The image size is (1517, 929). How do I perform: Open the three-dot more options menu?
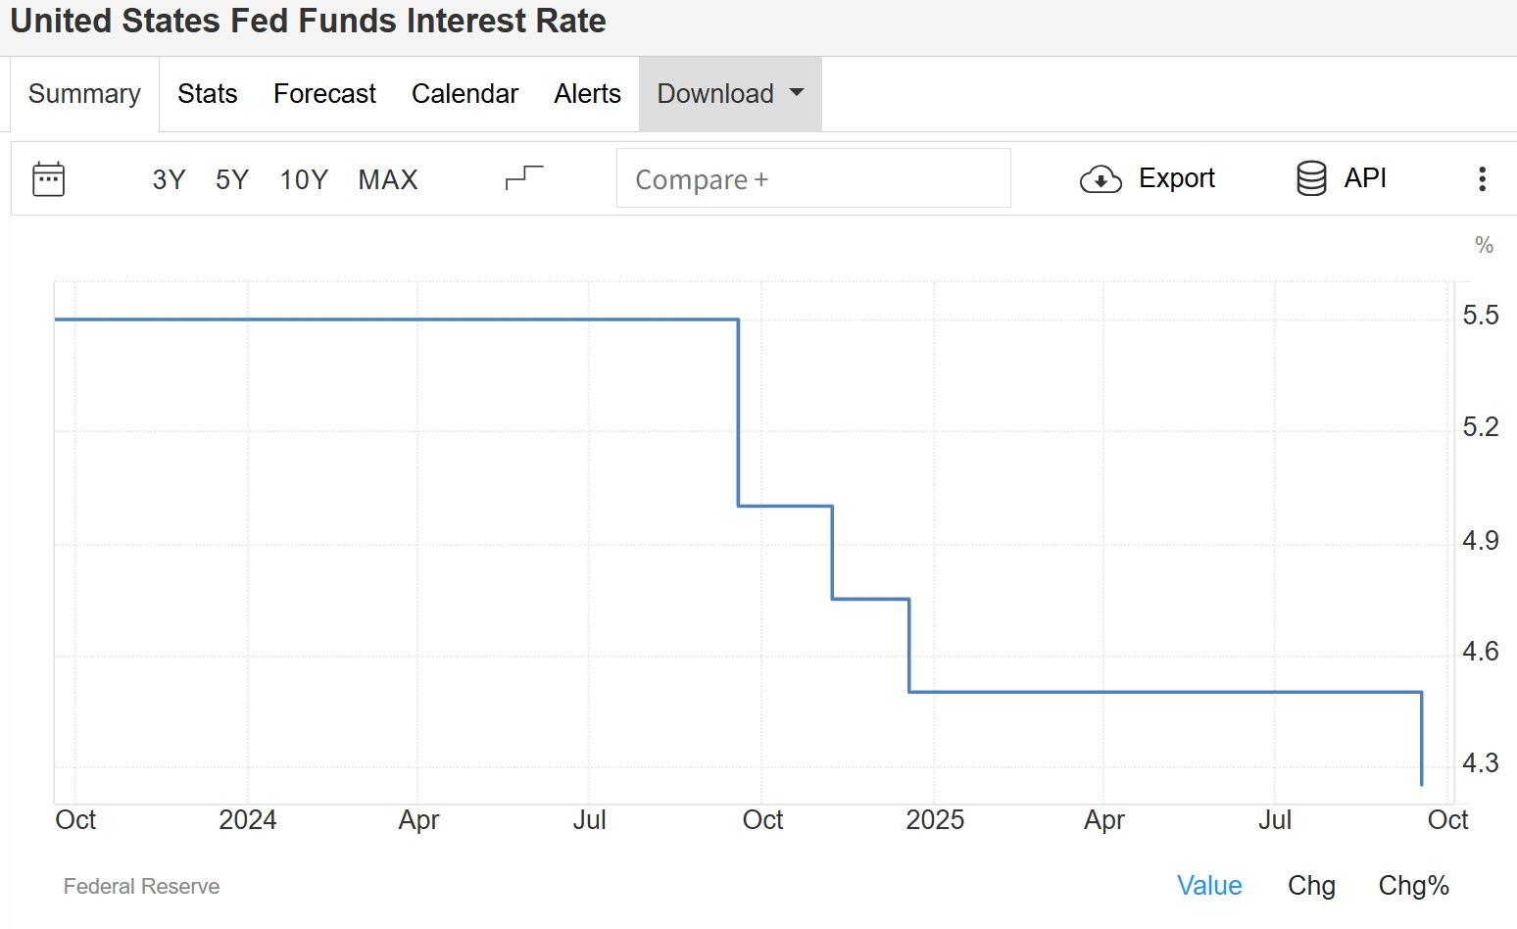point(1482,178)
